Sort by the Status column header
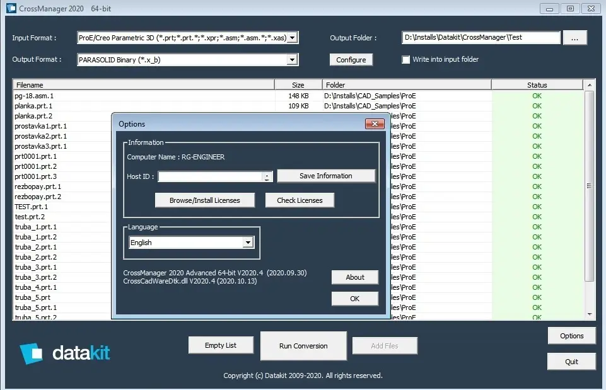This screenshot has height=390, width=606. point(537,85)
